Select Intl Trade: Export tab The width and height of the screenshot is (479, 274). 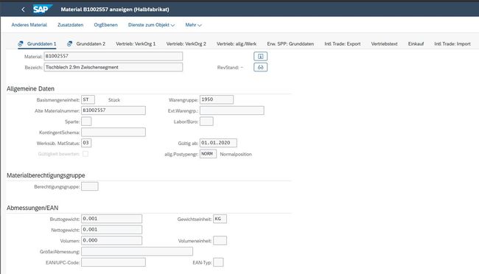[x=343, y=44]
